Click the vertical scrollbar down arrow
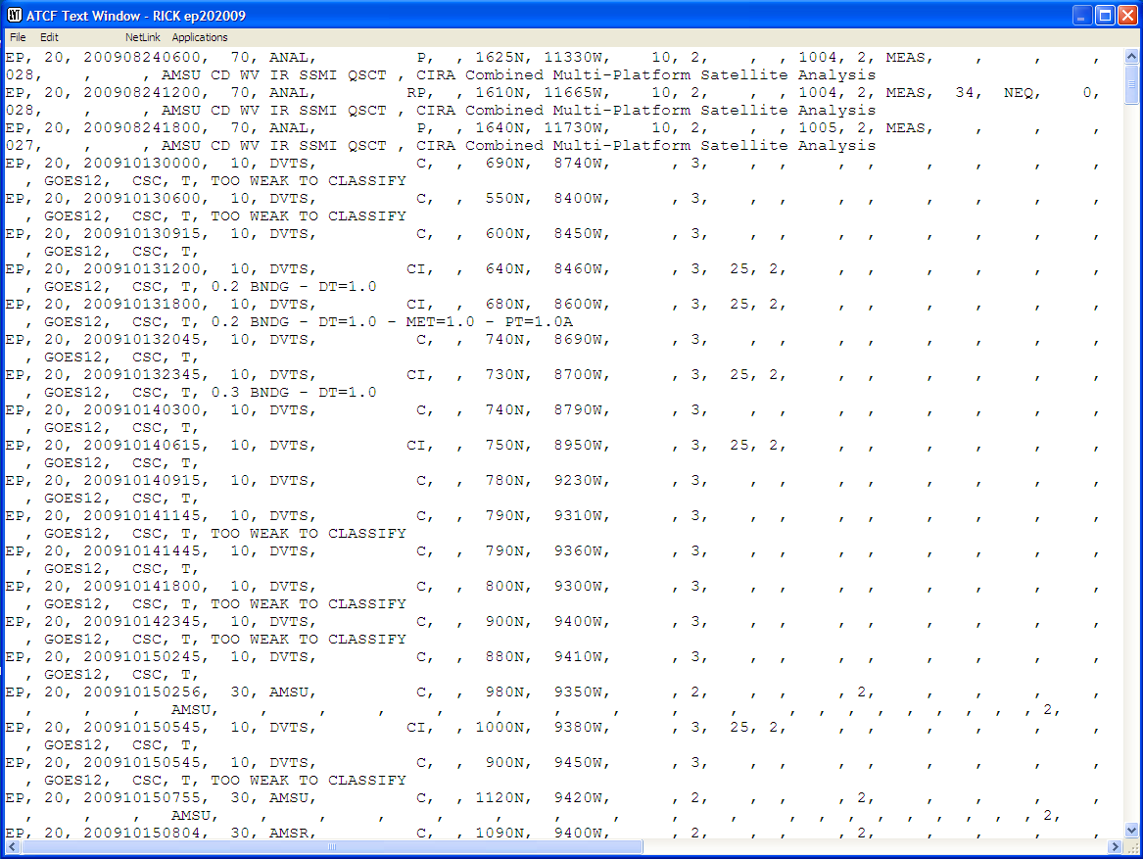1143x859 pixels. (1132, 831)
